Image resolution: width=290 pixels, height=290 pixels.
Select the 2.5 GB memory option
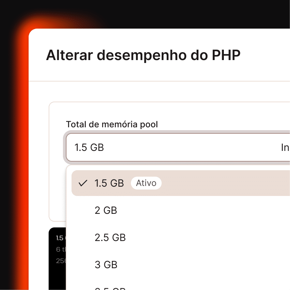coord(110,237)
